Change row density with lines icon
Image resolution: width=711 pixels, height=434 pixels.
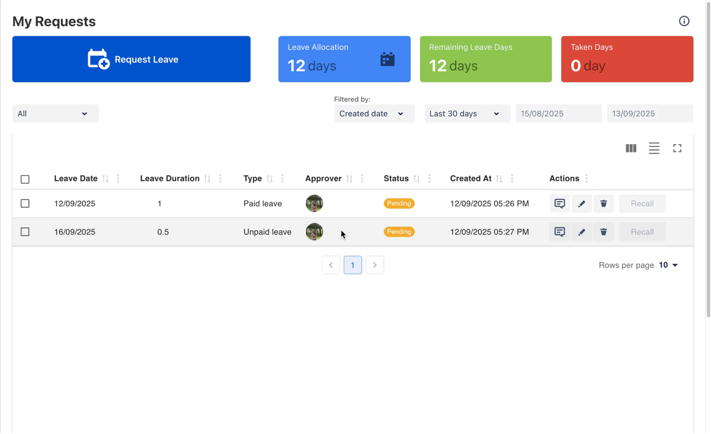coord(654,148)
